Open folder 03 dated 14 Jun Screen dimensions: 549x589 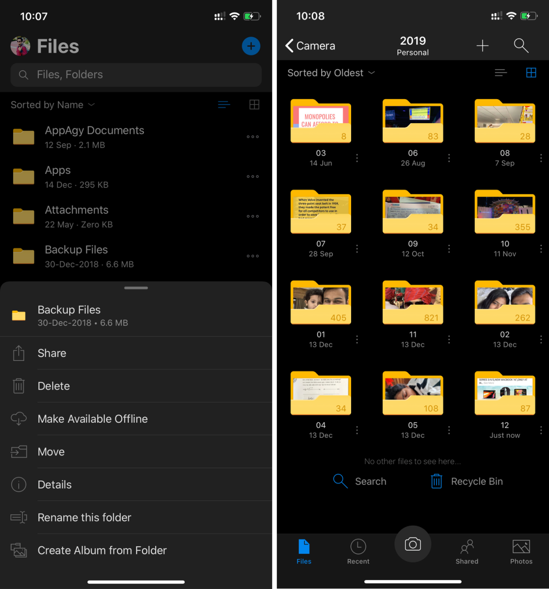click(x=321, y=121)
